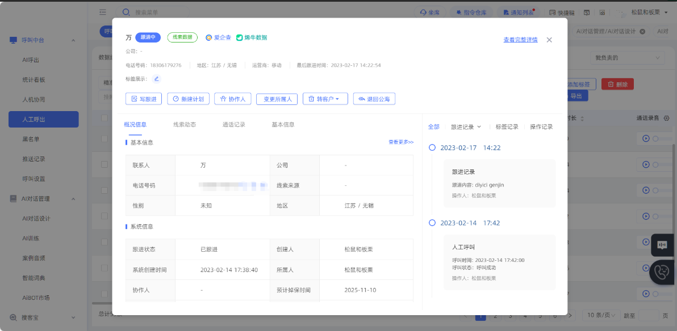Click the 2023-02-14 17:42 timeline marker
This screenshot has height=331, width=677.
(x=432, y=223)
